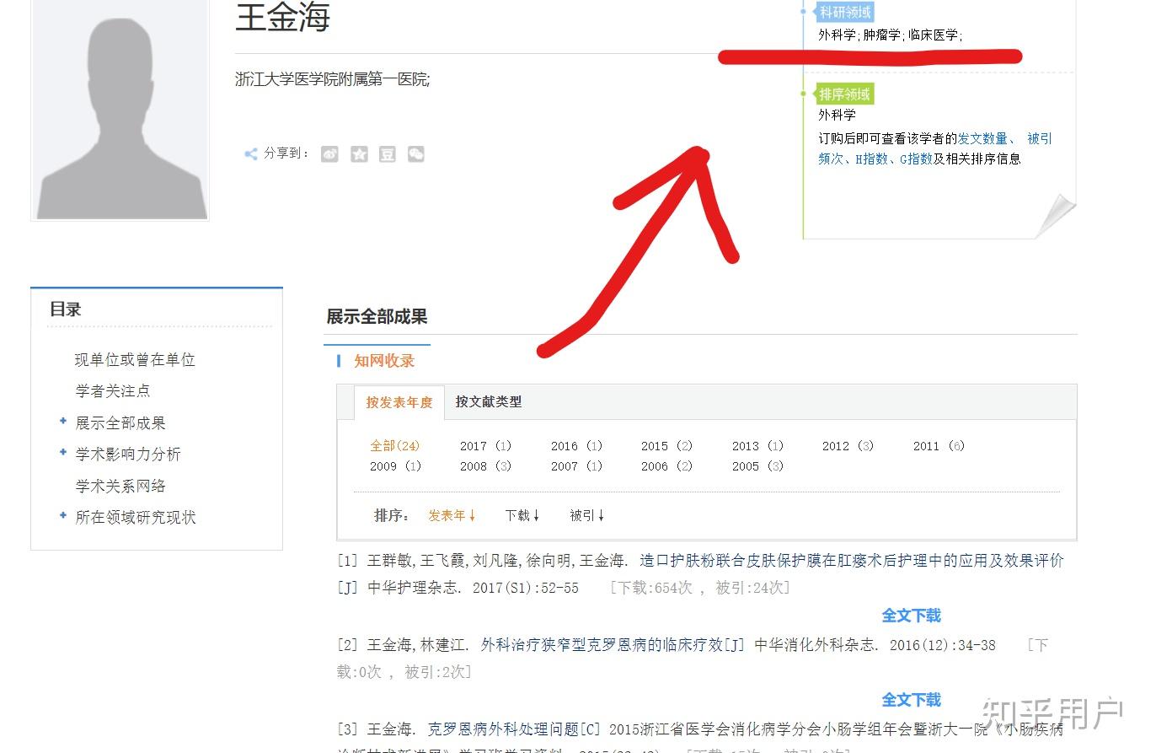Screen dimensions: 1156x753
Task: Click the 科研领域 label tag
Action: [x=845, y=13]
